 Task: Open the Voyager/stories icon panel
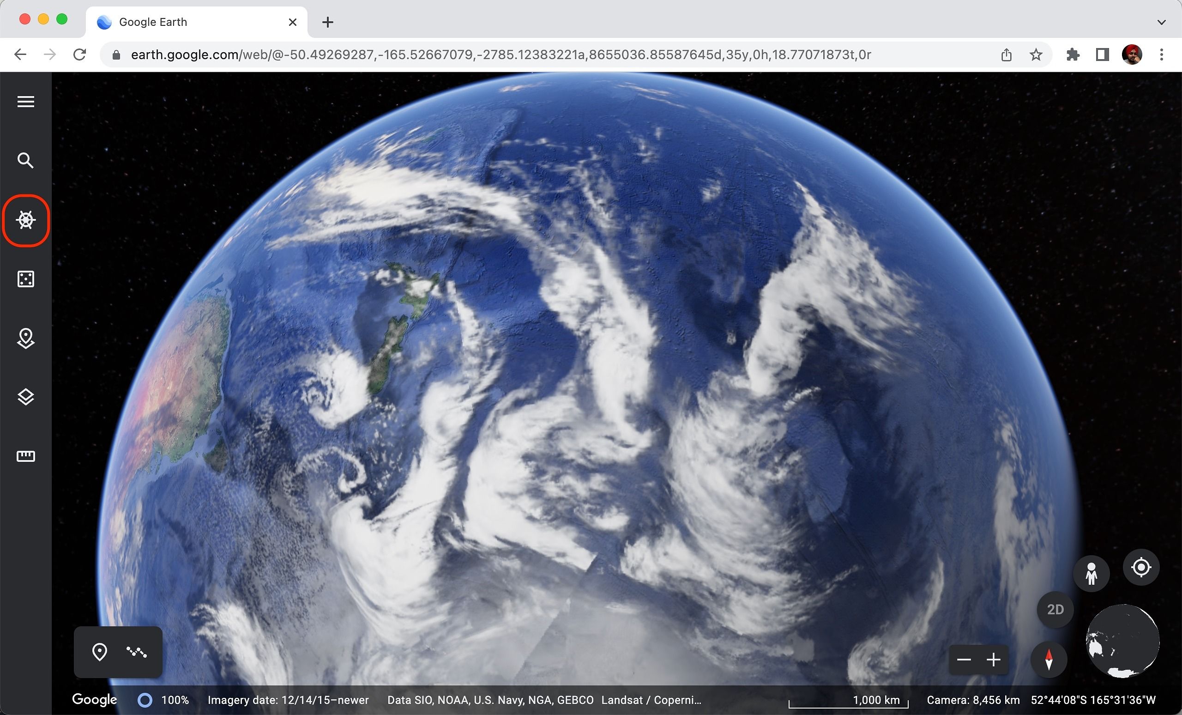point(25,219)
